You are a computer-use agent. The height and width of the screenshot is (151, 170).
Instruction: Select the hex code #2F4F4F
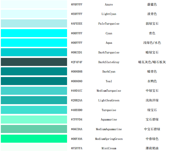point(77,62)
